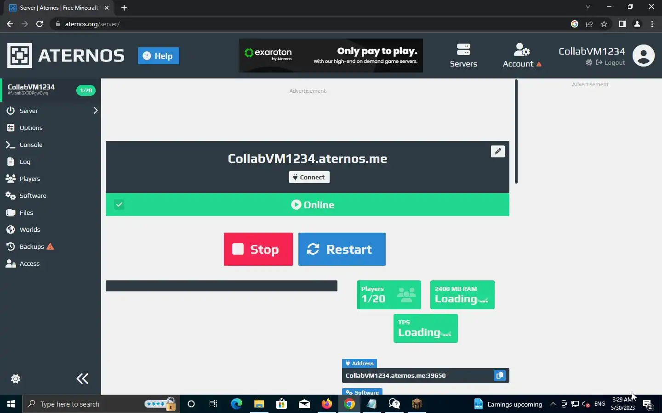Click the Aternos logo icon
This screenshot has width=662, height=413.
(x=20, y=56)
